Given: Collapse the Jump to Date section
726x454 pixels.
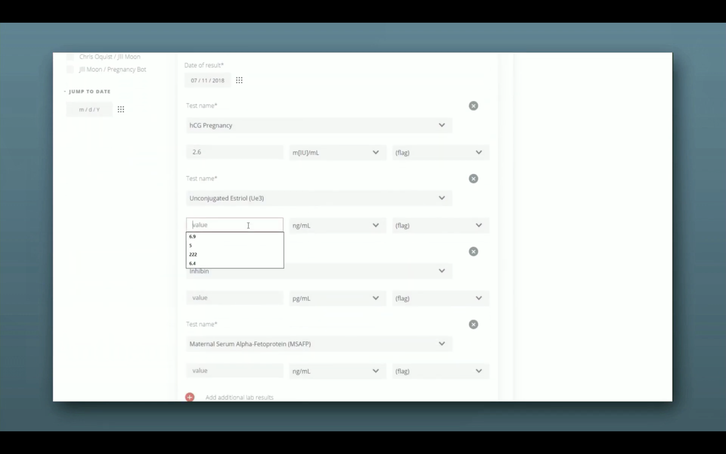Looking at the screenshot, I should 65,91.
